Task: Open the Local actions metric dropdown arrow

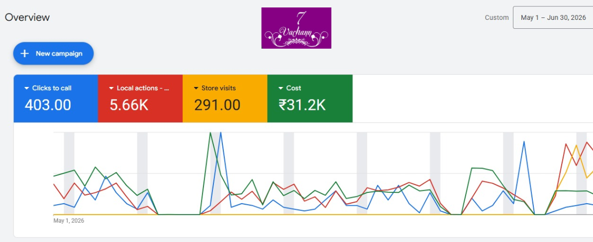Action: [111, 88]
